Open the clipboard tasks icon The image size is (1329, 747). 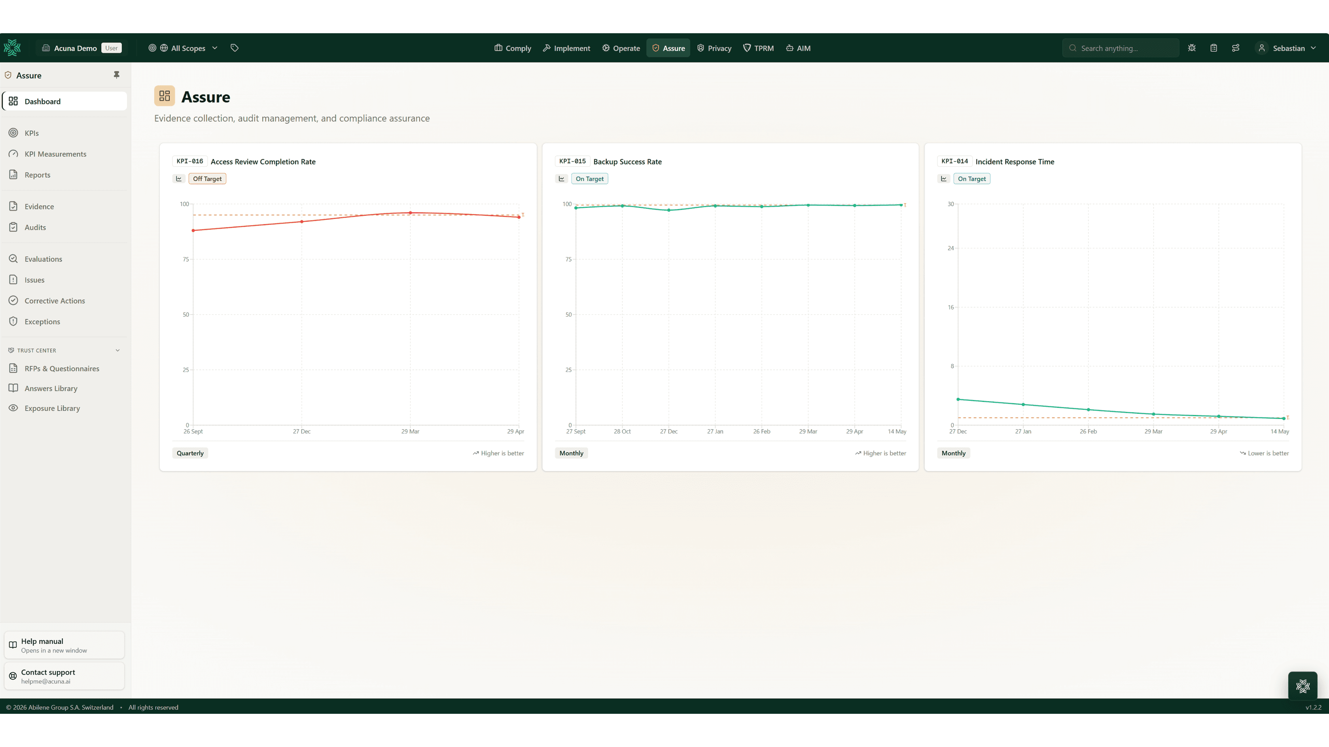(x=1214, y=48)
